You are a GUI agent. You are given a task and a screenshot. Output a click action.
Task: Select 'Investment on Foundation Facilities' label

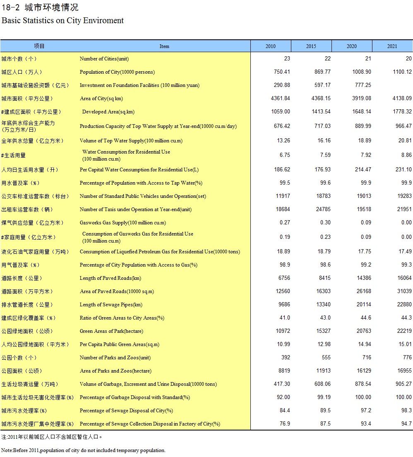(139, 85)
